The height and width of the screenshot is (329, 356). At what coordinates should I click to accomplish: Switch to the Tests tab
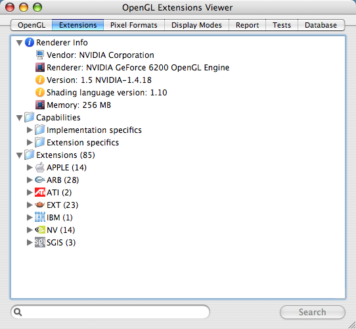coord(282,25)
